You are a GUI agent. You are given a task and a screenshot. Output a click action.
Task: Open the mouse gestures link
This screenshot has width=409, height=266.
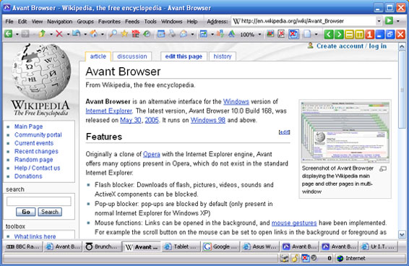click(294, 223)
